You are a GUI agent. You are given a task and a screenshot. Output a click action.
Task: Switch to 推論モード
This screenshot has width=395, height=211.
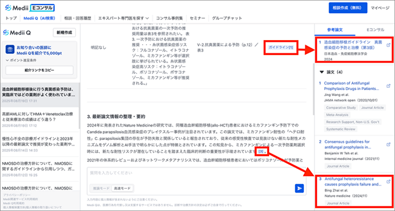(101, 188)
